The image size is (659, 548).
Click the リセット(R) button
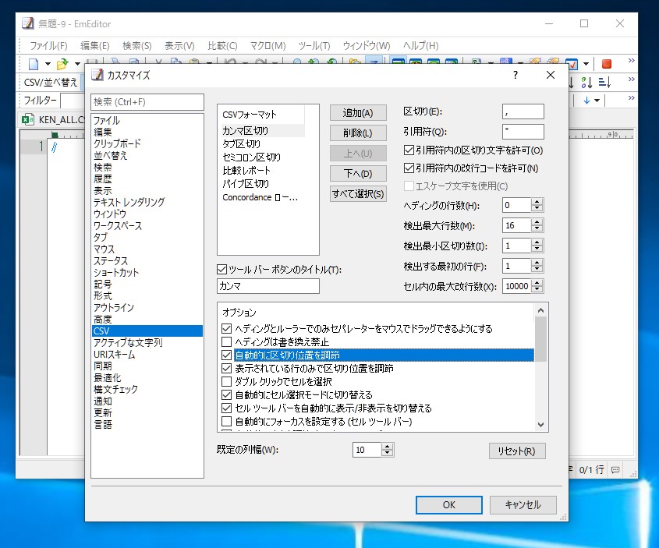pyautogui.click(x=517, y=451)
